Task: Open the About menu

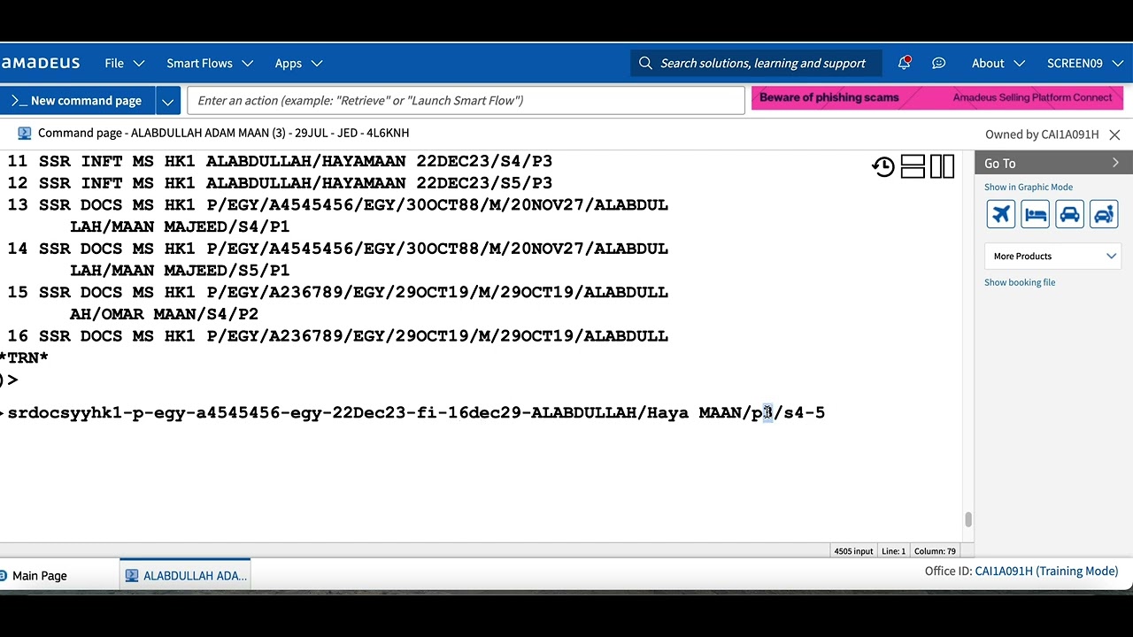Action: (x=998, y=63)
